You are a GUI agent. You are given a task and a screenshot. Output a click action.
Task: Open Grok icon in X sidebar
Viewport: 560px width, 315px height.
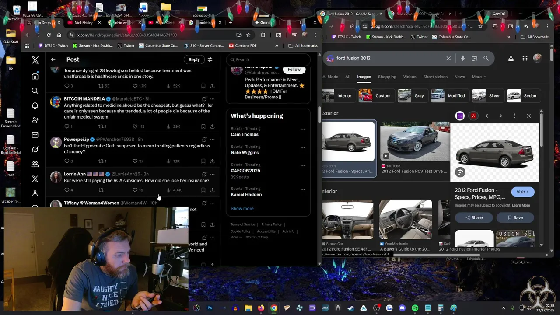point(35,150)
